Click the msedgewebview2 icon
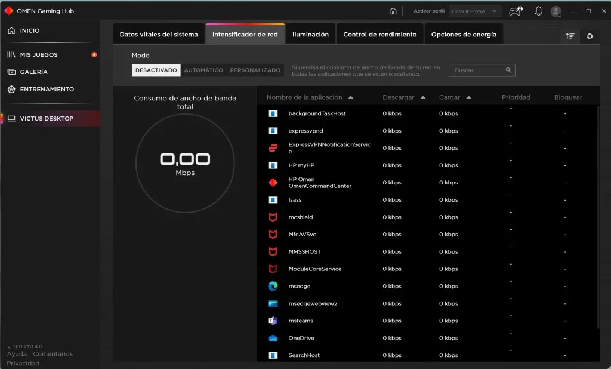Screen dimensions: 611x369 pyautogui.click(x=273, y=303)
